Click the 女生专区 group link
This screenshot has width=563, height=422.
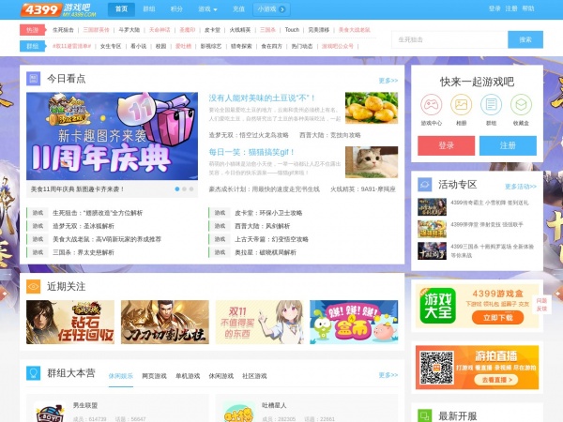(x=111, y=46)
